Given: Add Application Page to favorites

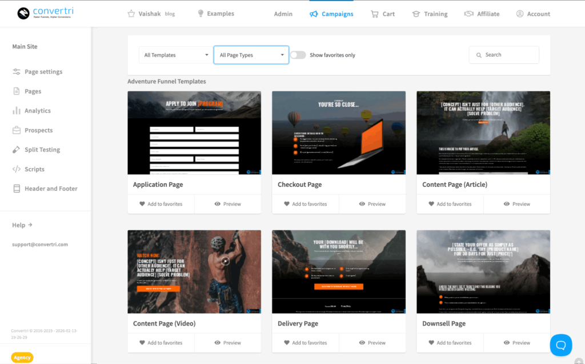Looking at the screenshot, I should tap(161, 204).
